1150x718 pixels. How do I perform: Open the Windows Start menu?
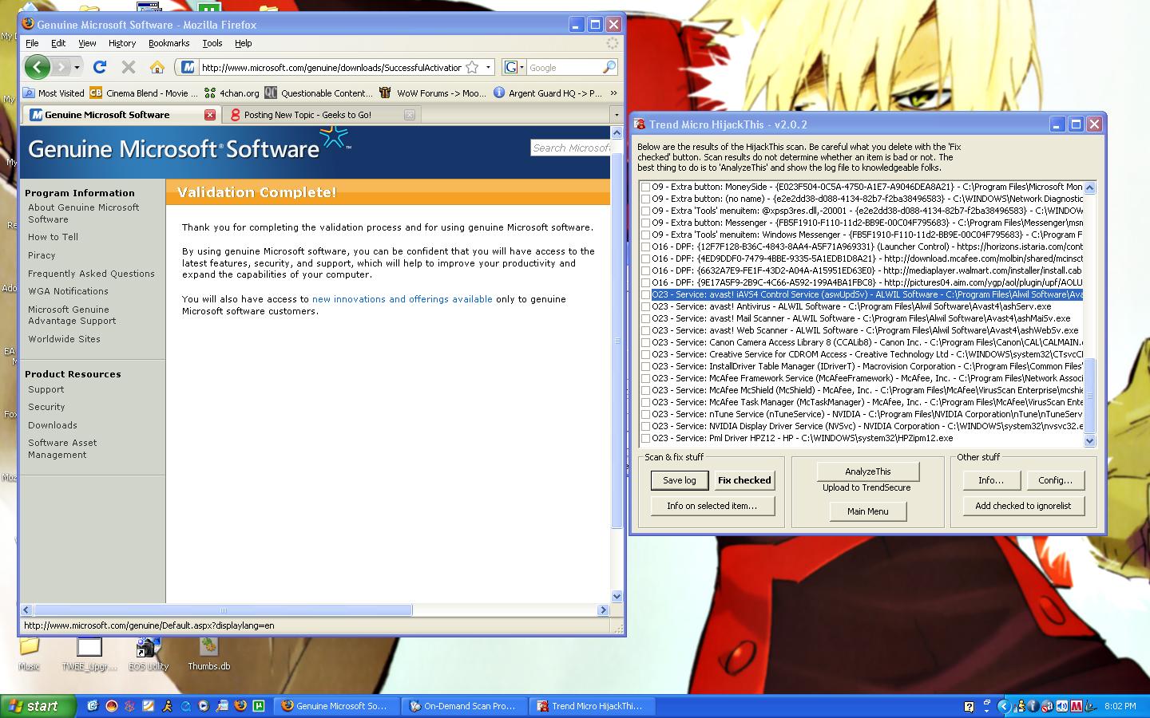coord(38,706)
